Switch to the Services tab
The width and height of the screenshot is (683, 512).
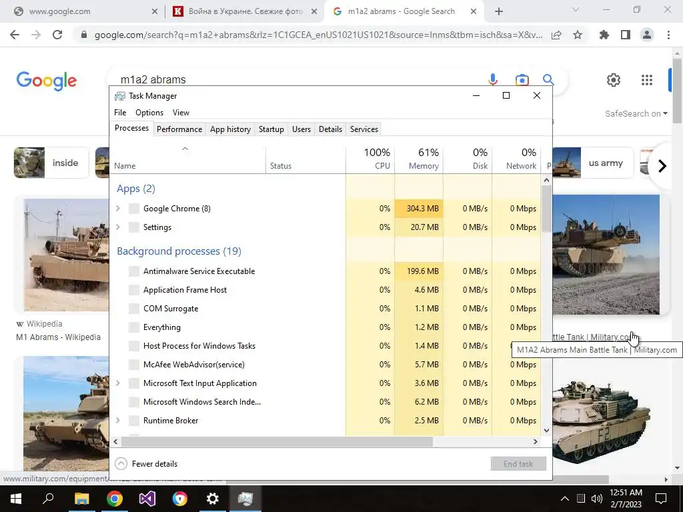[x=364, y=129]
